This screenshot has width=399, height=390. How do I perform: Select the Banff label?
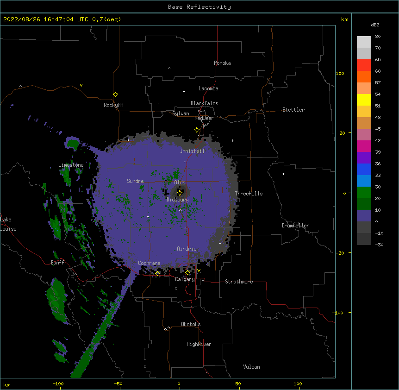(x=57, y=263)
